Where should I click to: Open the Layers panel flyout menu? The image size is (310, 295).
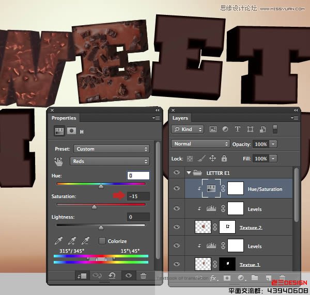(x=295, y=118)
